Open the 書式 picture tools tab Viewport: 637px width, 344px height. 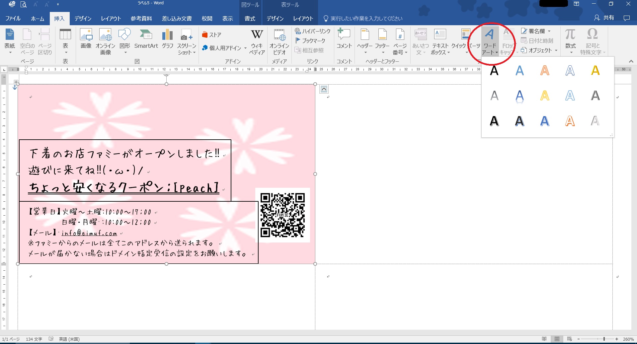250,19
